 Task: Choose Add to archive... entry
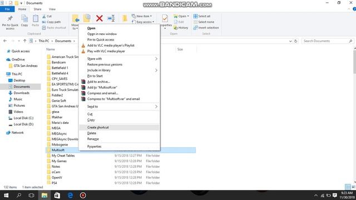[x=120, y=82]
